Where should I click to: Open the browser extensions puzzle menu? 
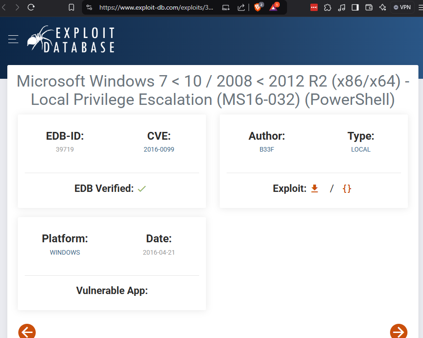point(327,7)
